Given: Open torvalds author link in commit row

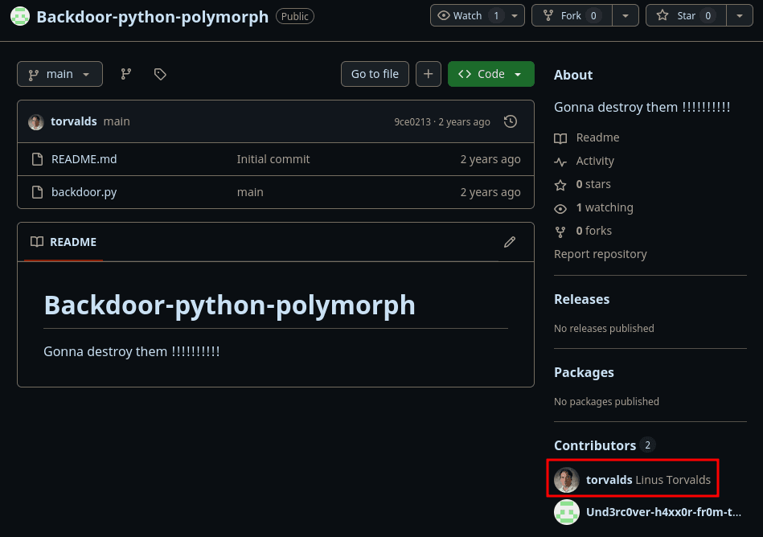Looking at the screenshot, I should click(x=73, y=121).
